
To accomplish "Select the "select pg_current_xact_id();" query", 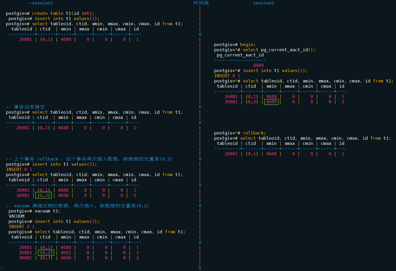I will pyautogui.click(x=279, y=50).
